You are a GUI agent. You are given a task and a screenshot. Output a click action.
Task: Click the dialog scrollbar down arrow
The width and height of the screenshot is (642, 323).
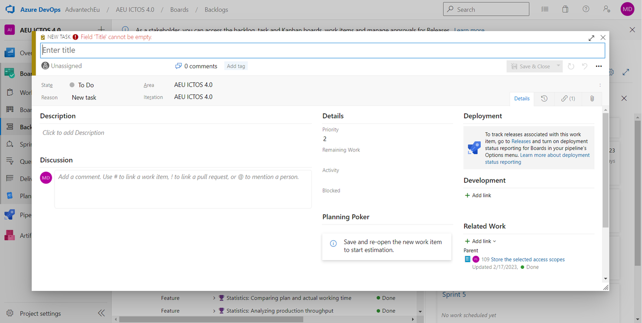[x=605, y=278]
